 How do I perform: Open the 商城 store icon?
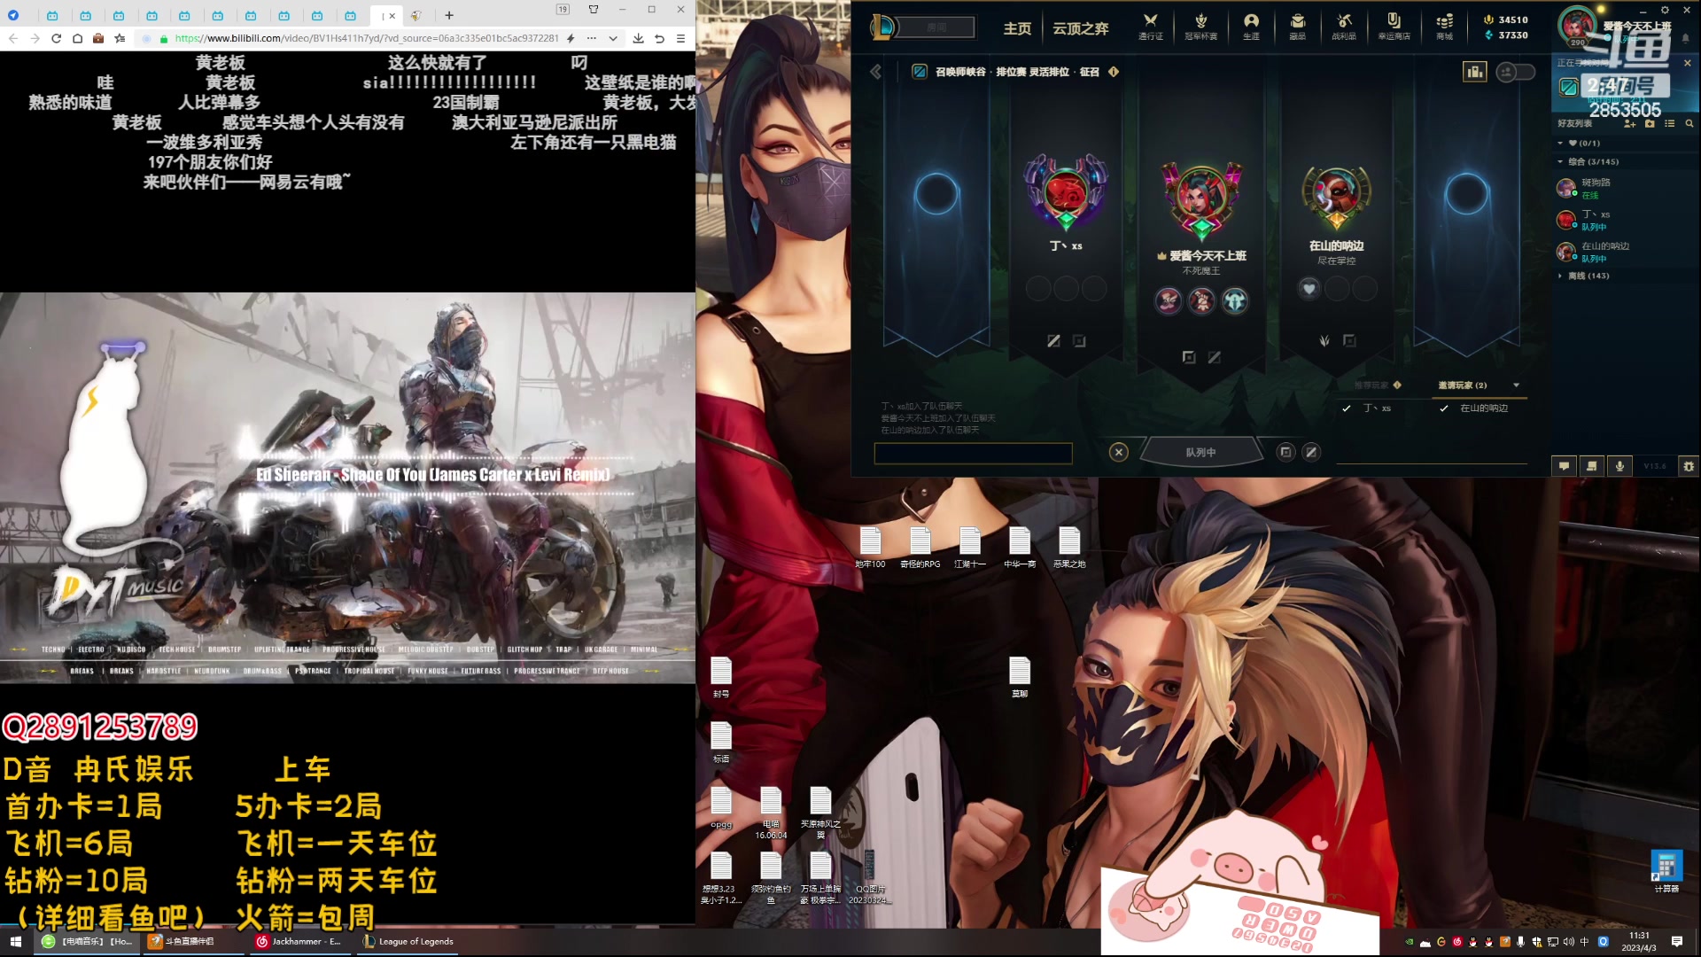pyautogui.click(x=1444, y=26)
